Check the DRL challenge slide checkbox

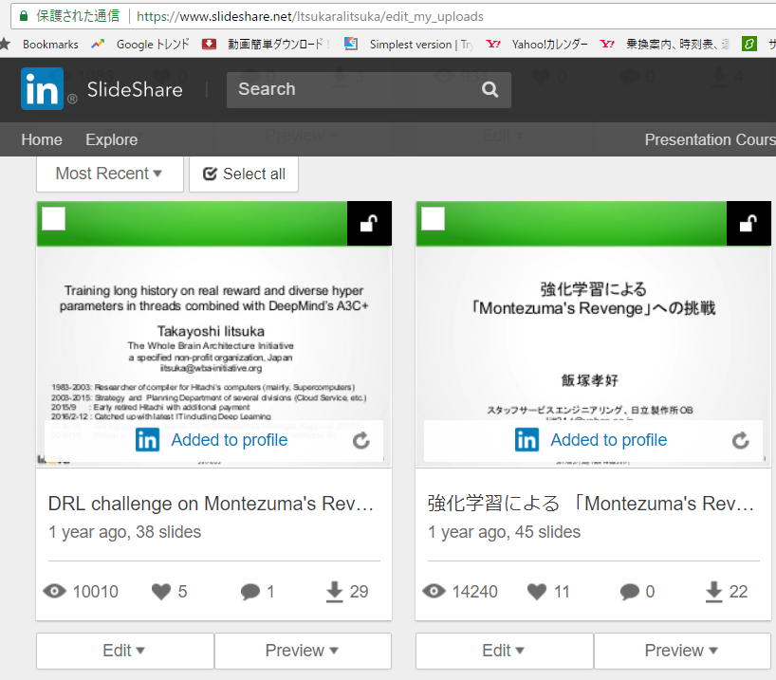[x=53, y=219]
